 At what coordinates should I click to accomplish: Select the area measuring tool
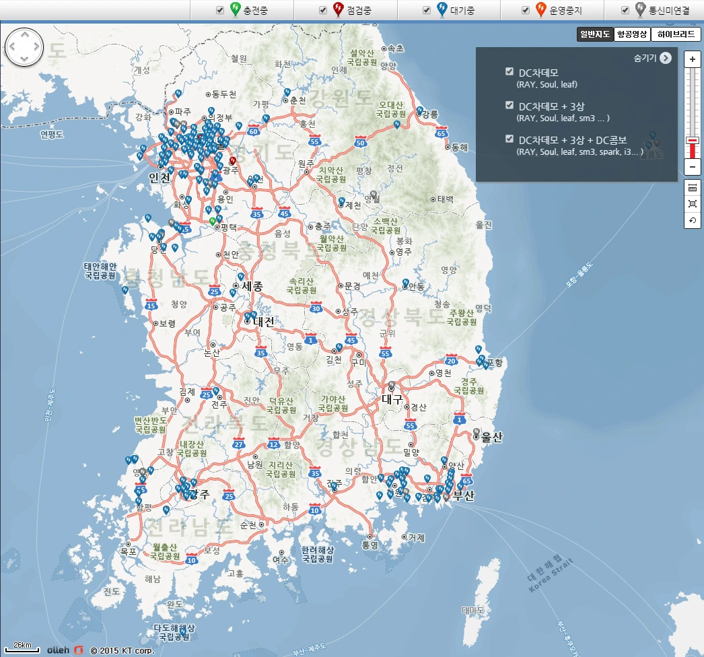[x=693, y=204]
